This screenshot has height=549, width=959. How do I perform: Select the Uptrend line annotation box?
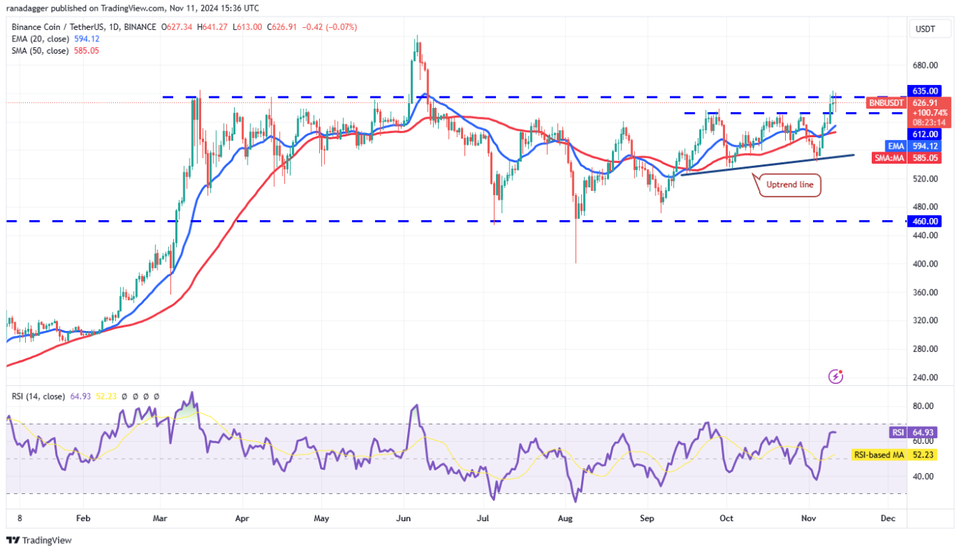791,186
